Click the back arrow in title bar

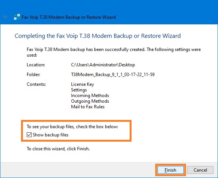(6, 17)
